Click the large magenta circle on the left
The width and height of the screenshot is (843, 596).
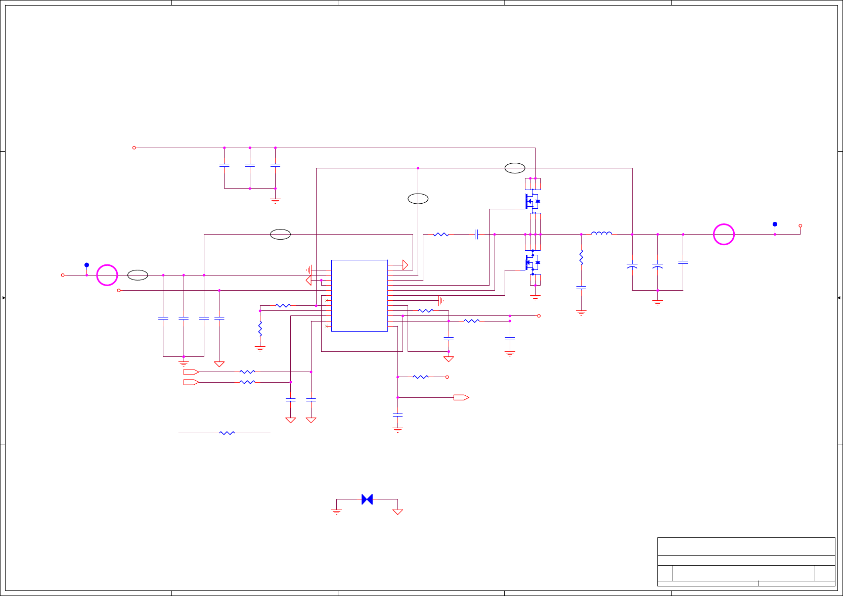coord(107,275)
